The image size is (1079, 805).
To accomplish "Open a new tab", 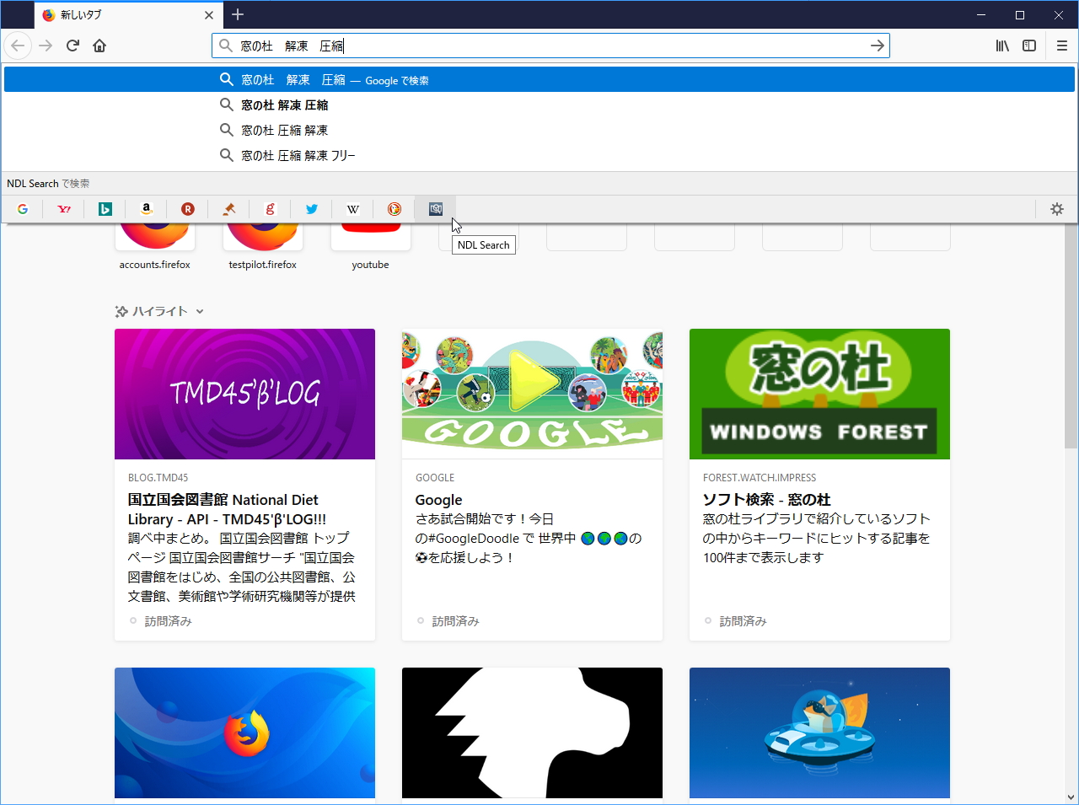I will (238, 14).
